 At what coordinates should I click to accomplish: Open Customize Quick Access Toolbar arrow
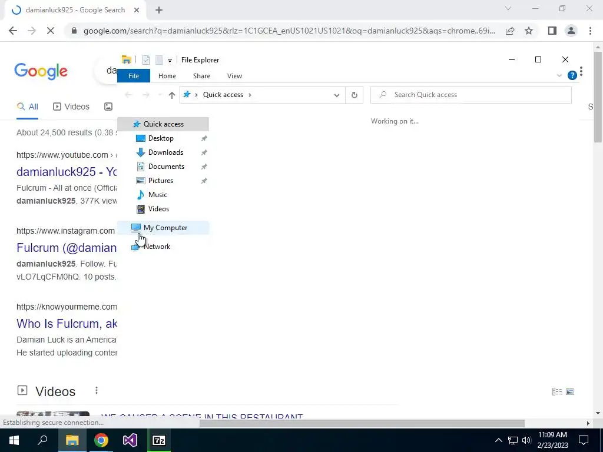[170, 61]
